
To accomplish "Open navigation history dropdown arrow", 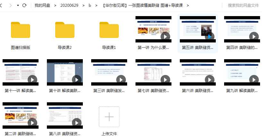I will point(18,5).
